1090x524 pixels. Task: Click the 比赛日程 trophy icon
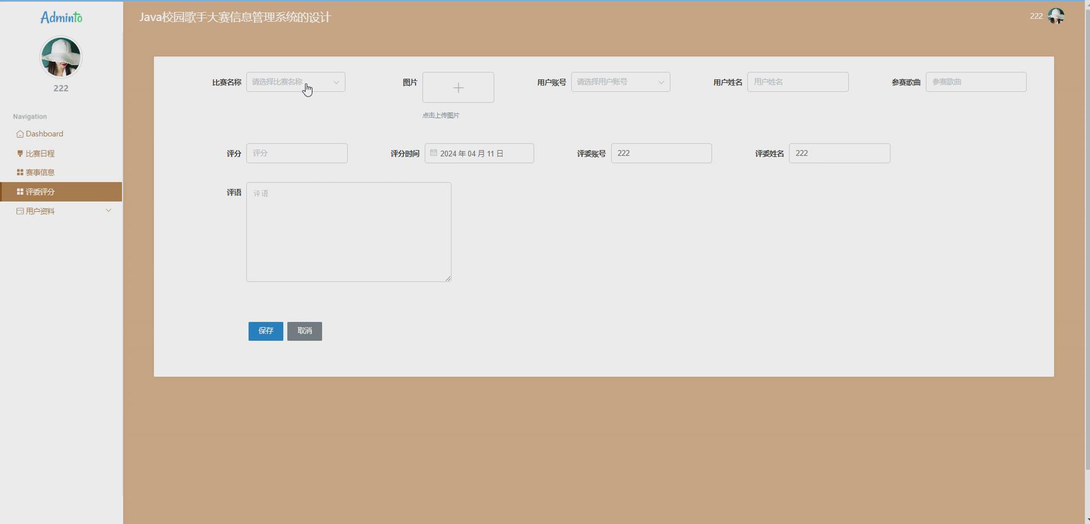pos(20,153)
